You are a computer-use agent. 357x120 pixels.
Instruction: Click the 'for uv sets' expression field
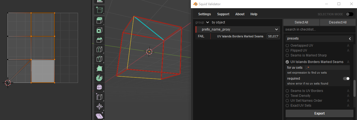(327, 68)
